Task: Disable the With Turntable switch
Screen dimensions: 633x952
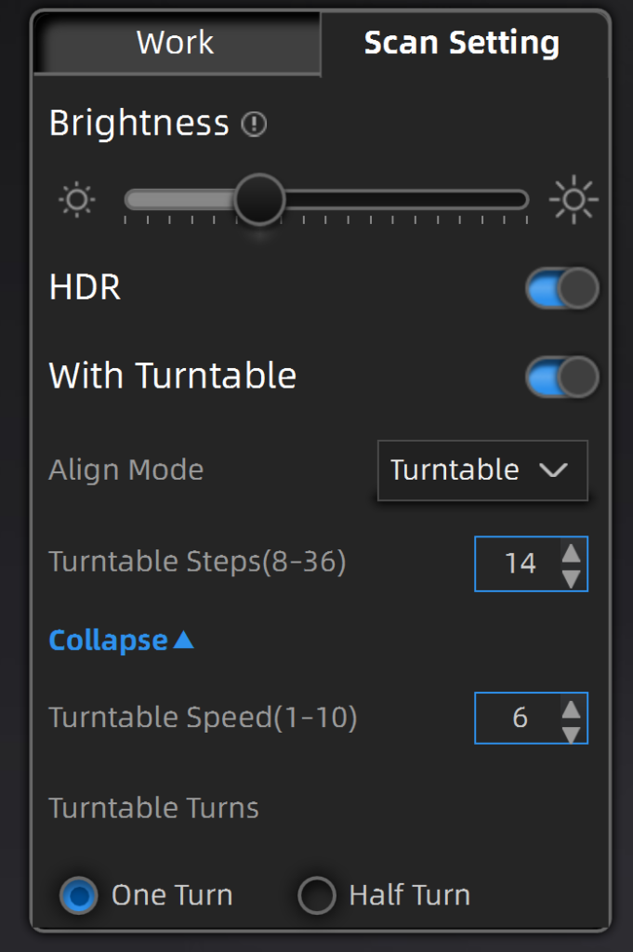Action: (x=562, y=377)
